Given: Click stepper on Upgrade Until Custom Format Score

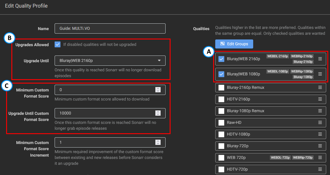Looking at the screenshot, I should [x=158, y=113].
